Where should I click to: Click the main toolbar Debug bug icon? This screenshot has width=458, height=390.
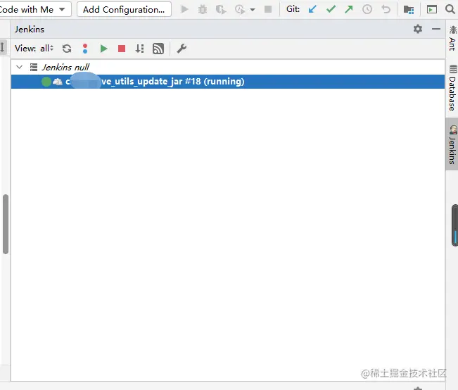click(x=203, y=9)
